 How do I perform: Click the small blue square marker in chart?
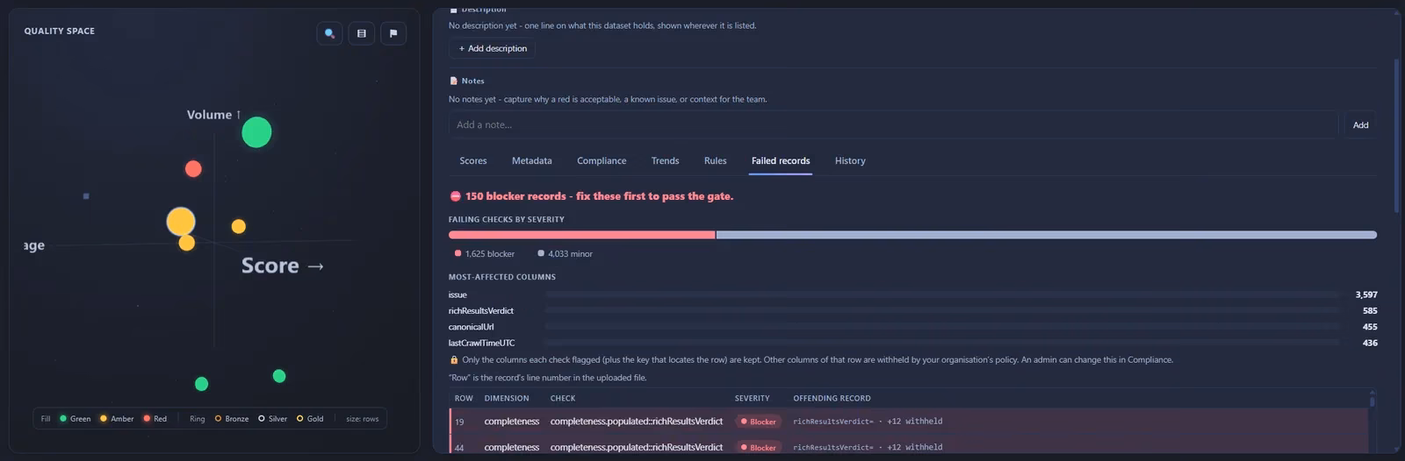[86, 196]
